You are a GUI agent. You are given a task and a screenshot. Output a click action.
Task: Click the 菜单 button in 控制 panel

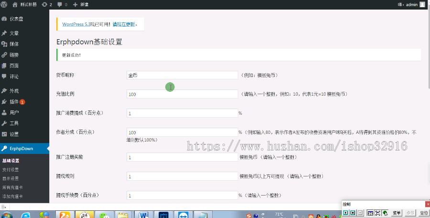coord(396,213)
